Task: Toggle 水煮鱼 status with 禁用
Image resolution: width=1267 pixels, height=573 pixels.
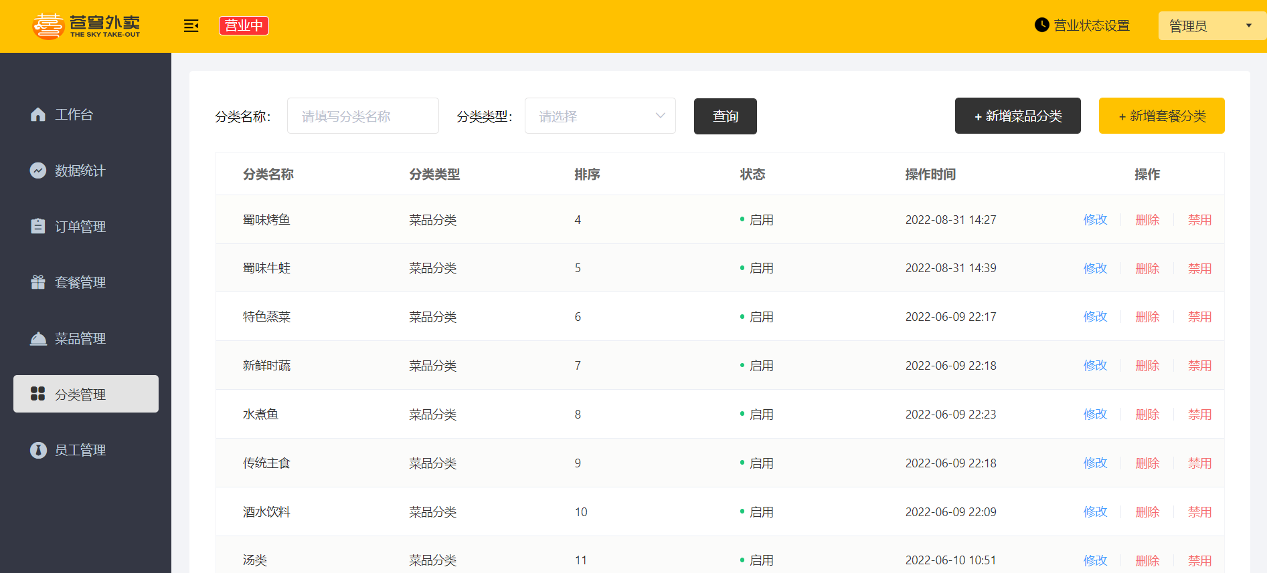Action: (1199, 415)
